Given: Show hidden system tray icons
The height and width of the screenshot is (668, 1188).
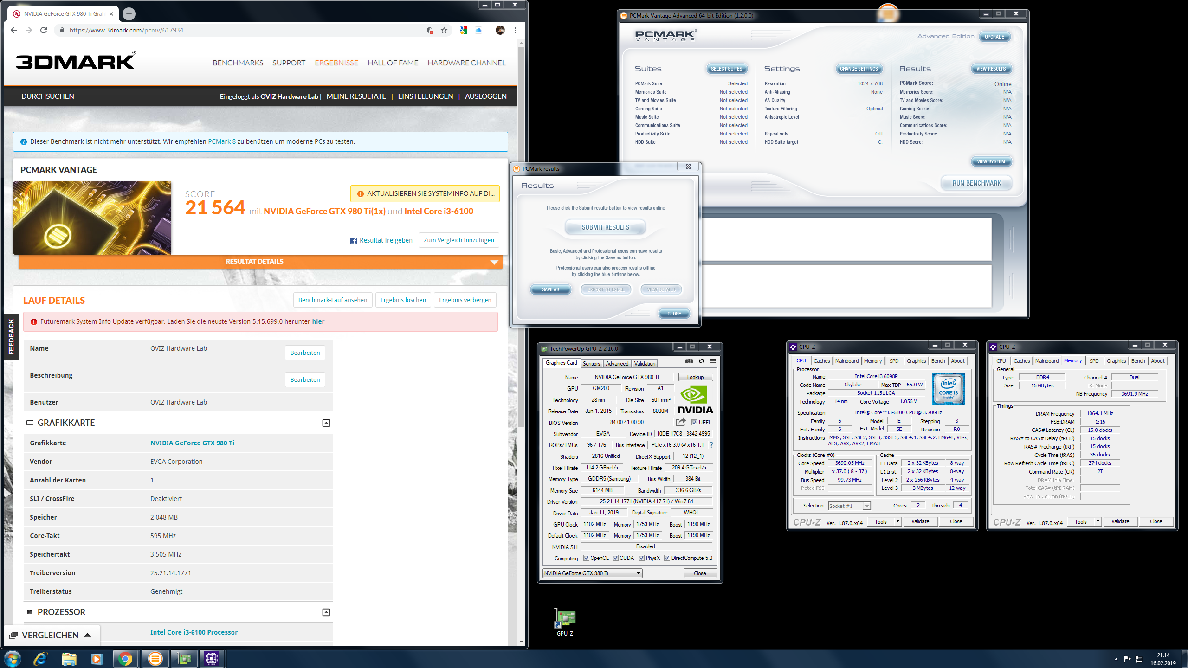Looking at the screenshot, I should point(1116,659).
